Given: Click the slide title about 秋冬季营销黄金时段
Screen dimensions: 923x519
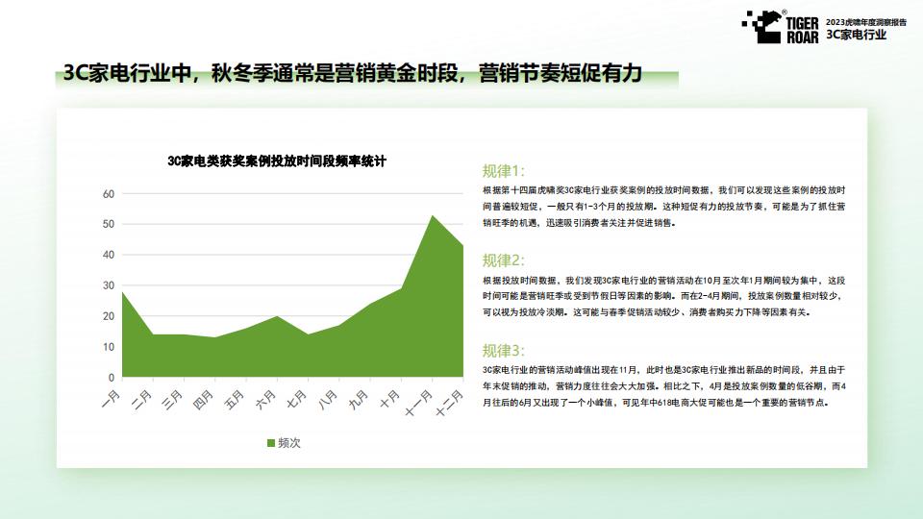Looking at the screenshot, I should (x=352, y=74).
